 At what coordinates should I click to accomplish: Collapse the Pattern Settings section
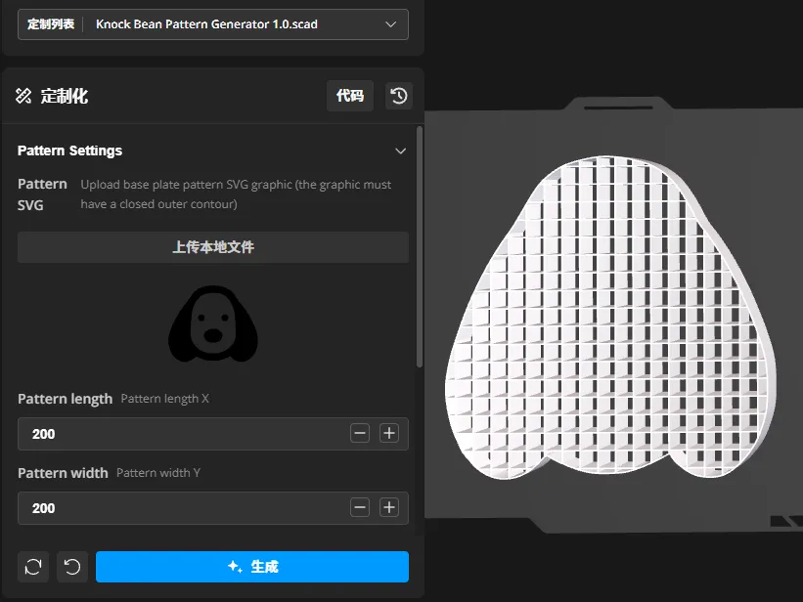point(400,151)
